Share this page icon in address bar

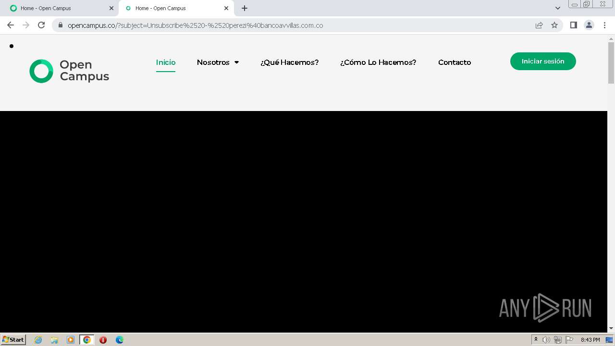(539, 25)
